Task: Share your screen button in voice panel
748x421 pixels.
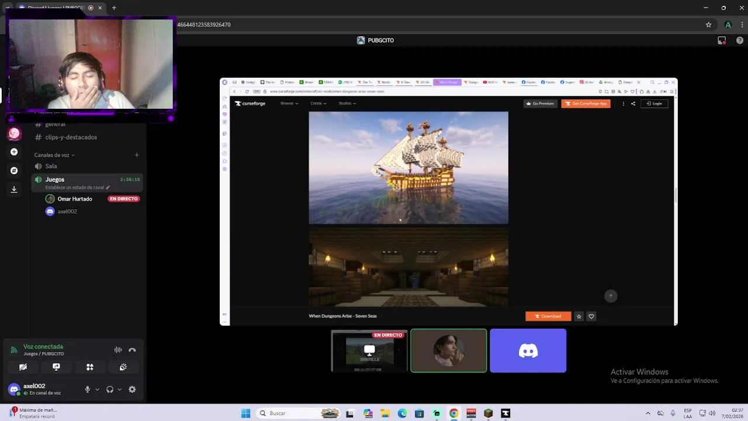Action: click(56, 367)
